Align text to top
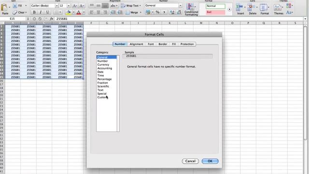 coord(91,5)
